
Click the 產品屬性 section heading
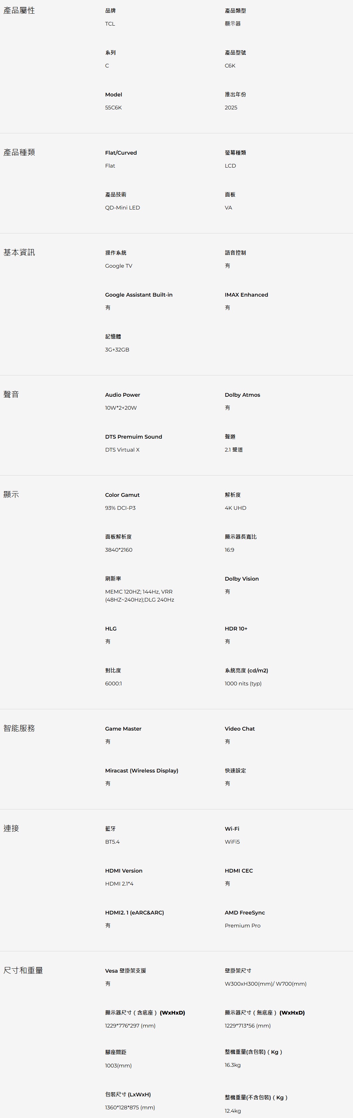point(19,10)
